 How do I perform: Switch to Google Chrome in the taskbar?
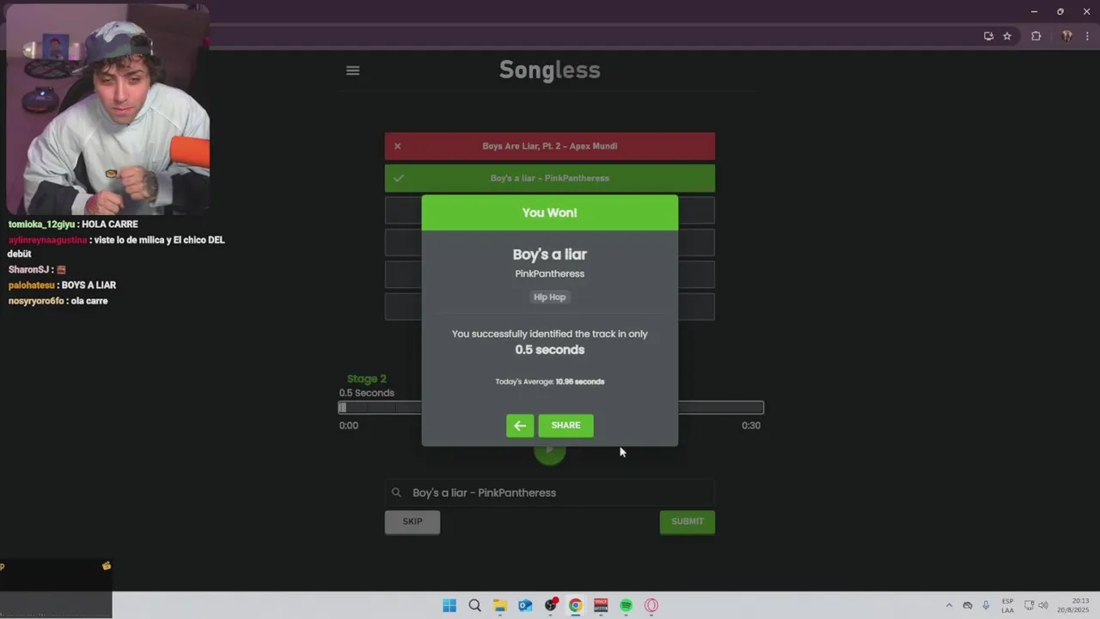(576, 605)
